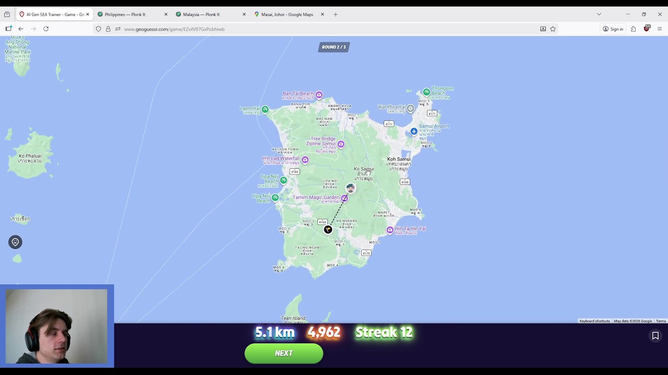Click the site shield tracking icon
The image size is (668, 375).
pyautogui.click(x=99, y=29)
